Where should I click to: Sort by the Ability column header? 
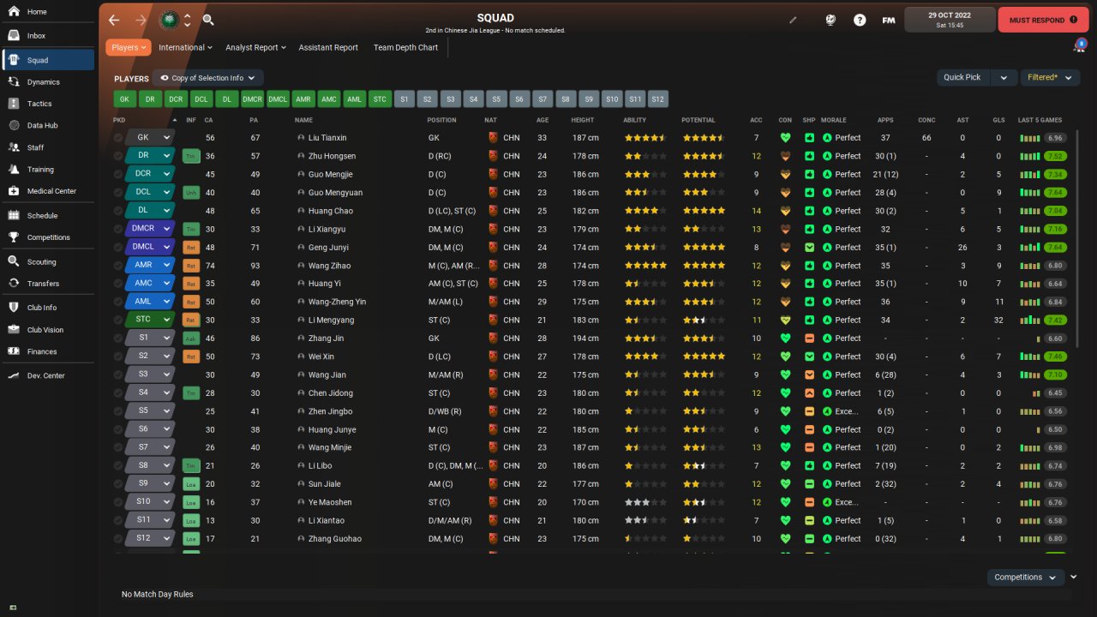634,120
